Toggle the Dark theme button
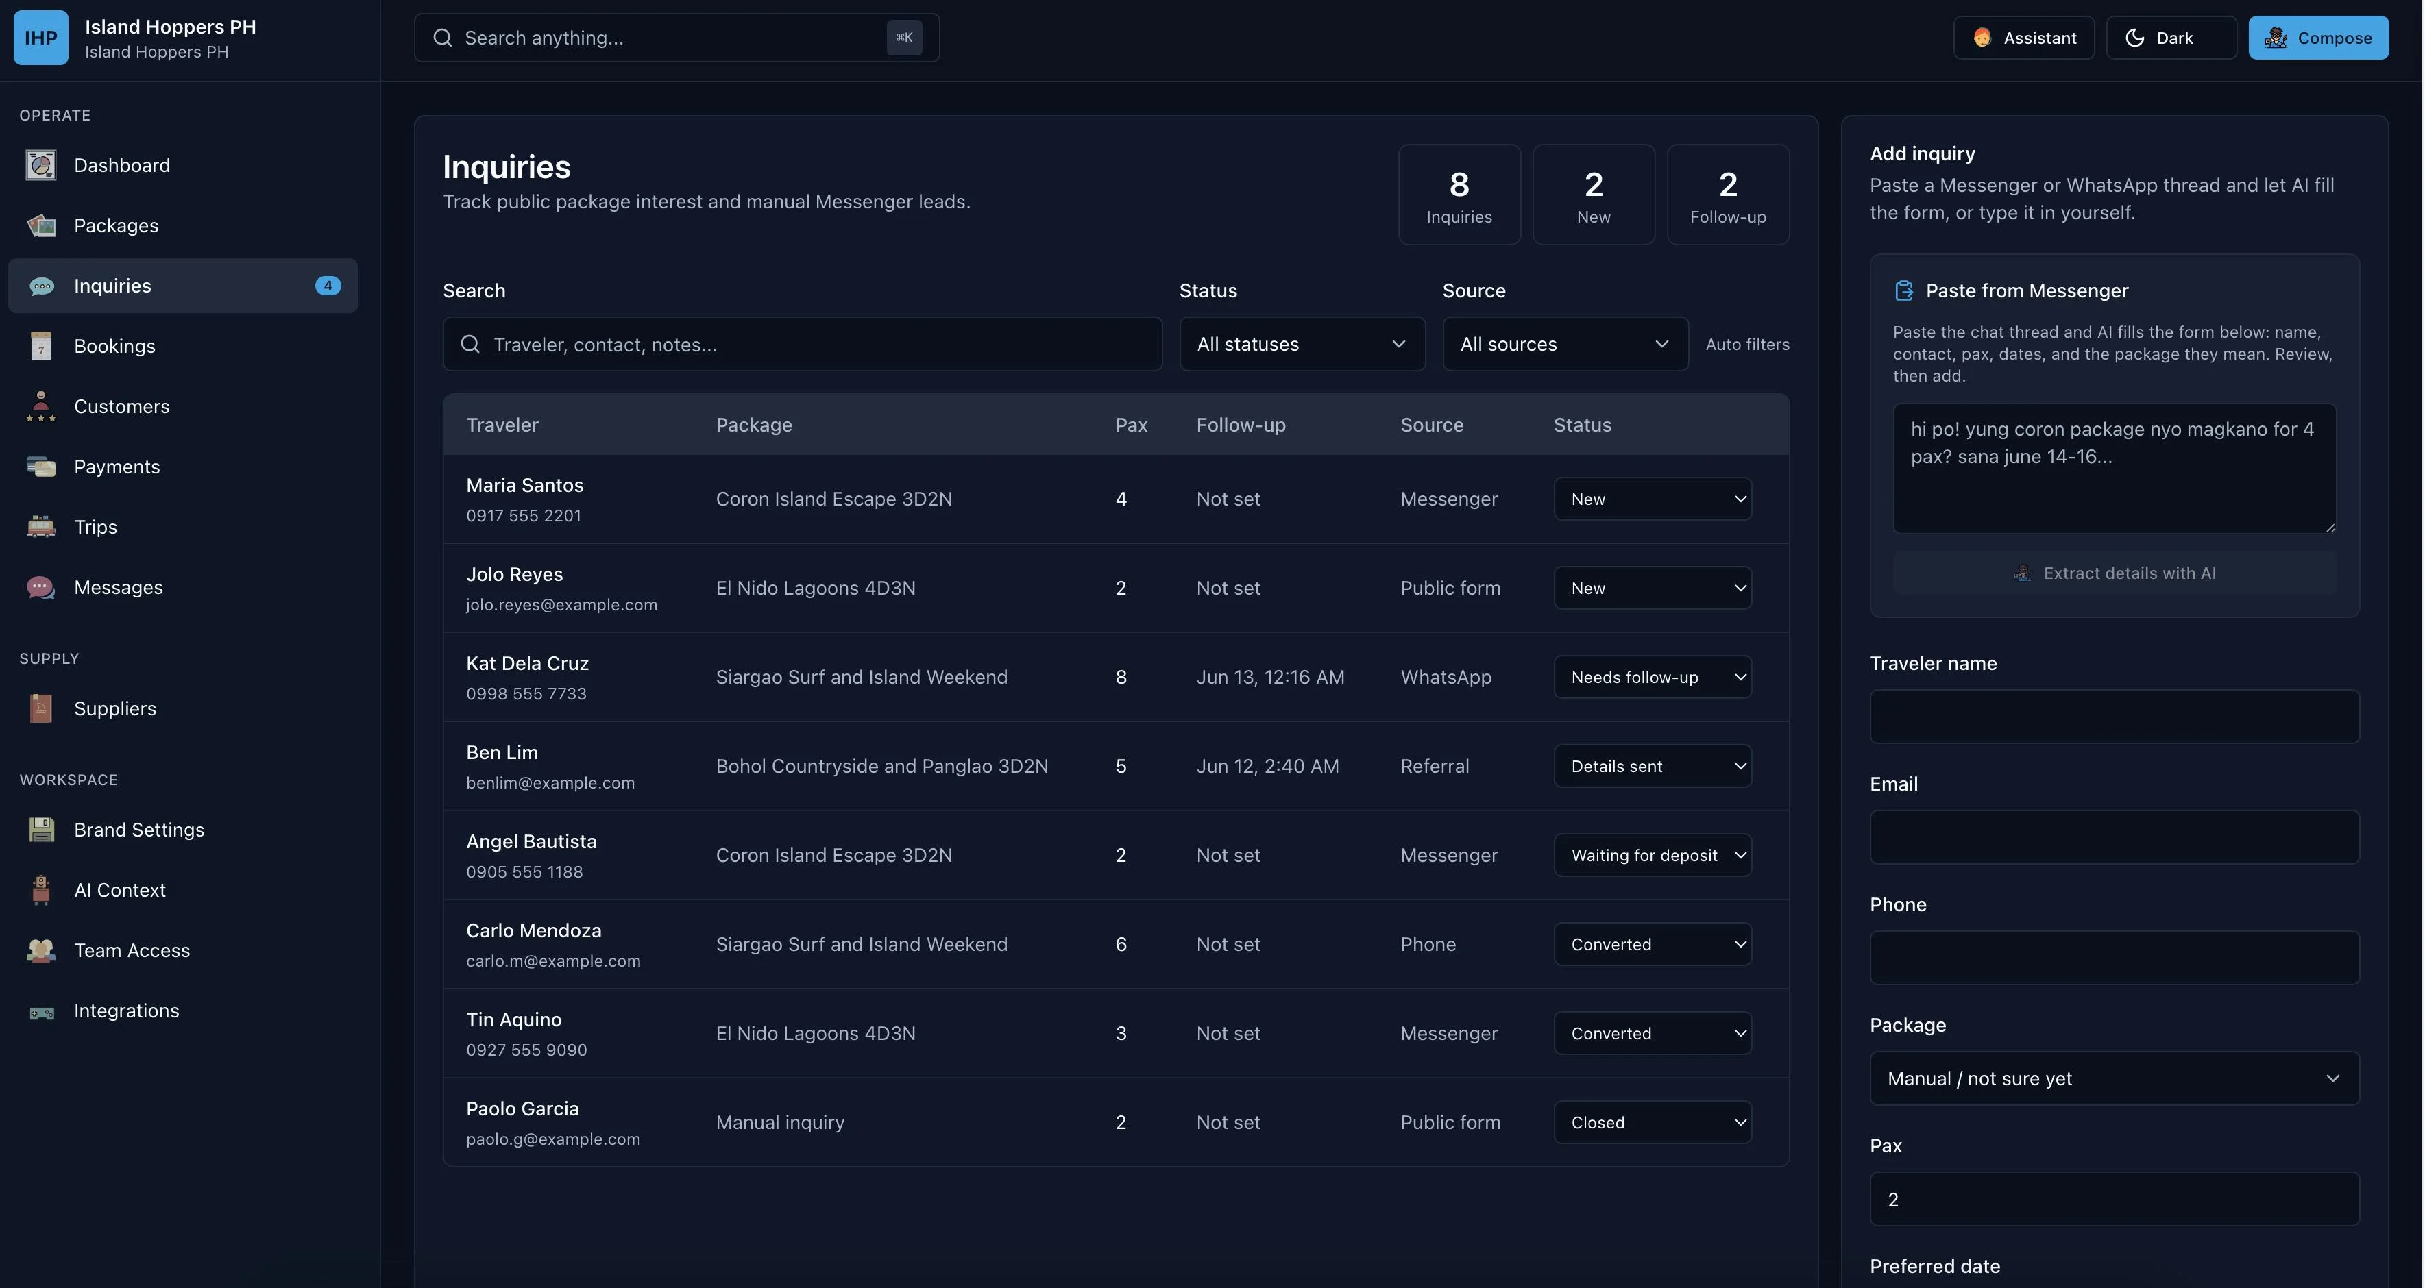2425x1288 pixels. 2171,38
